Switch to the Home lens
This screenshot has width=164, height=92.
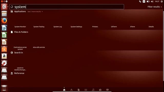(64, 90)
